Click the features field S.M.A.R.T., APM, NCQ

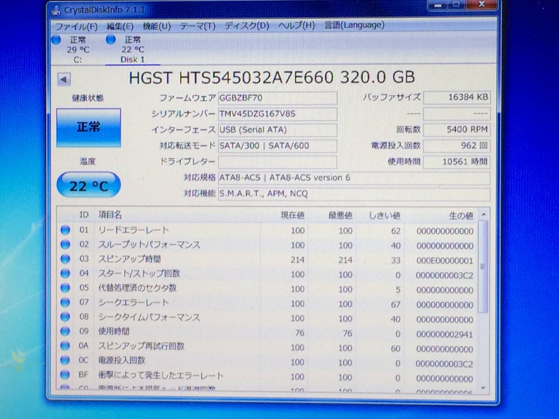coord(354,194)
